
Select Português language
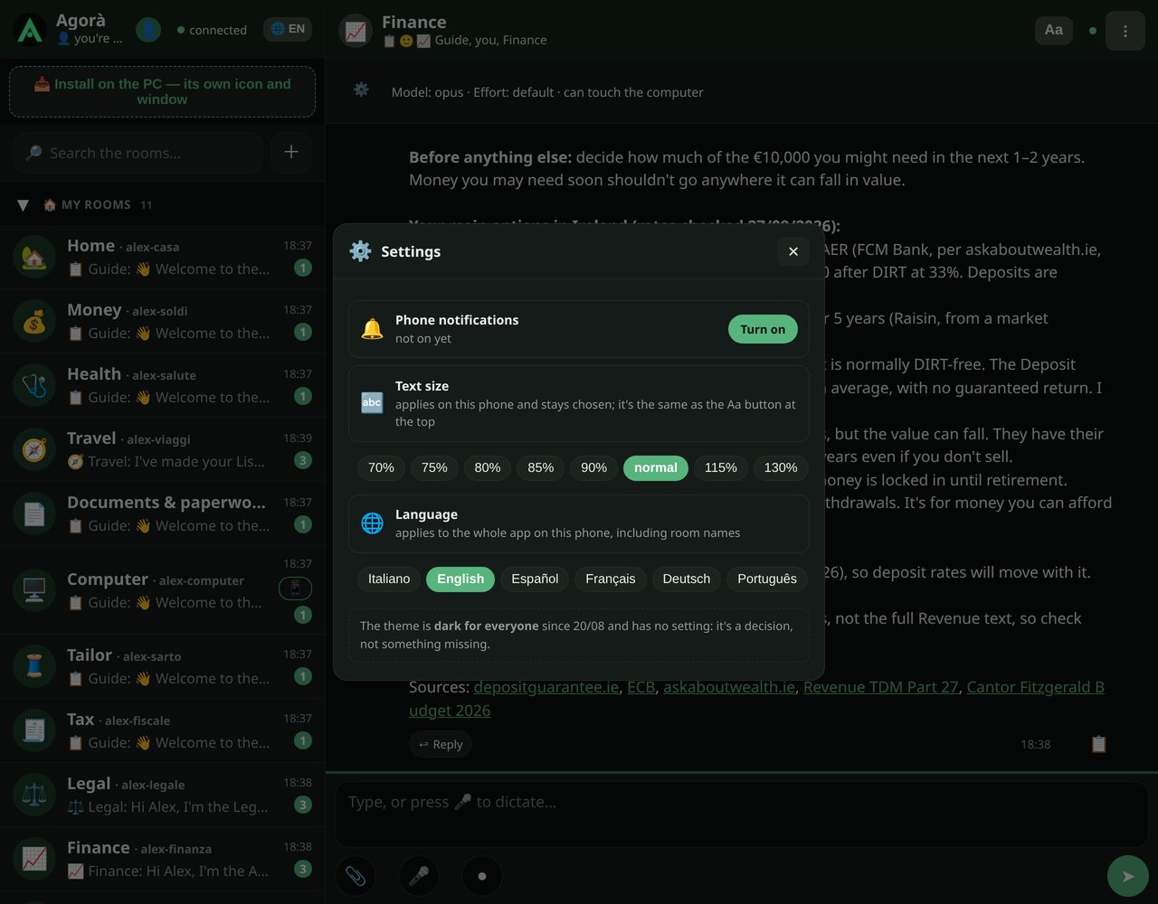coord(767,579)
